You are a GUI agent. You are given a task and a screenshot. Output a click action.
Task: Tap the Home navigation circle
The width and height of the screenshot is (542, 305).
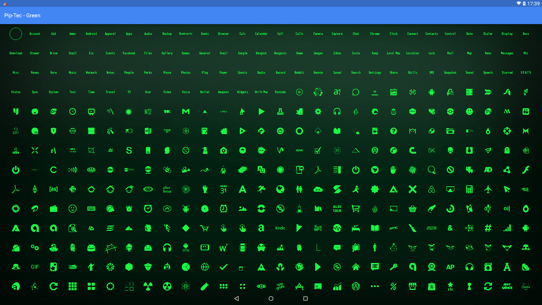pos(271,298)
